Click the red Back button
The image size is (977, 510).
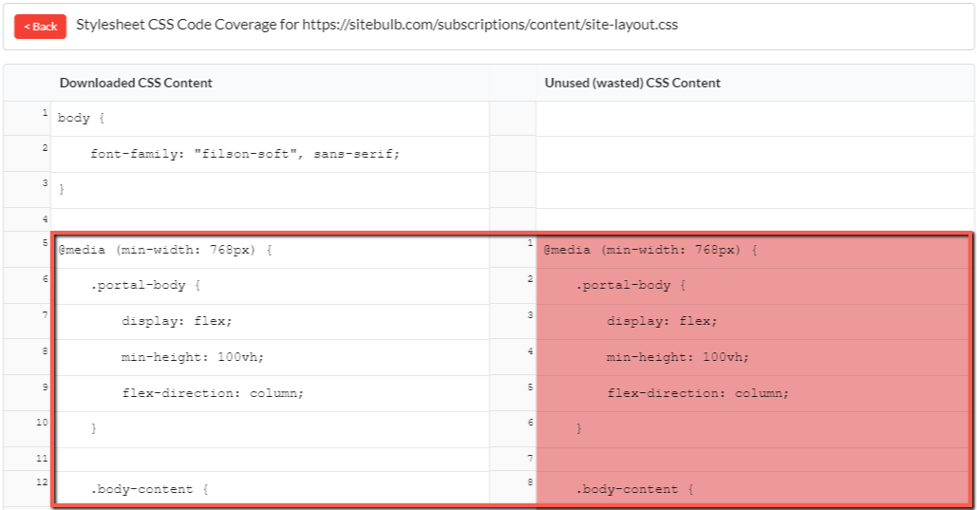41,27
